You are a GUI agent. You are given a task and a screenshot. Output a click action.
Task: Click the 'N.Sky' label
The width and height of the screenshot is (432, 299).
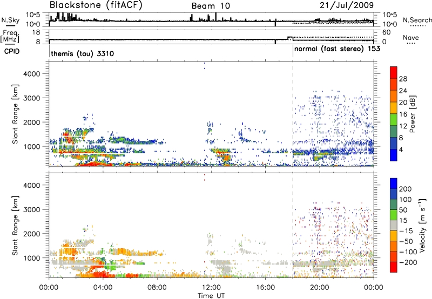(10, 20)
